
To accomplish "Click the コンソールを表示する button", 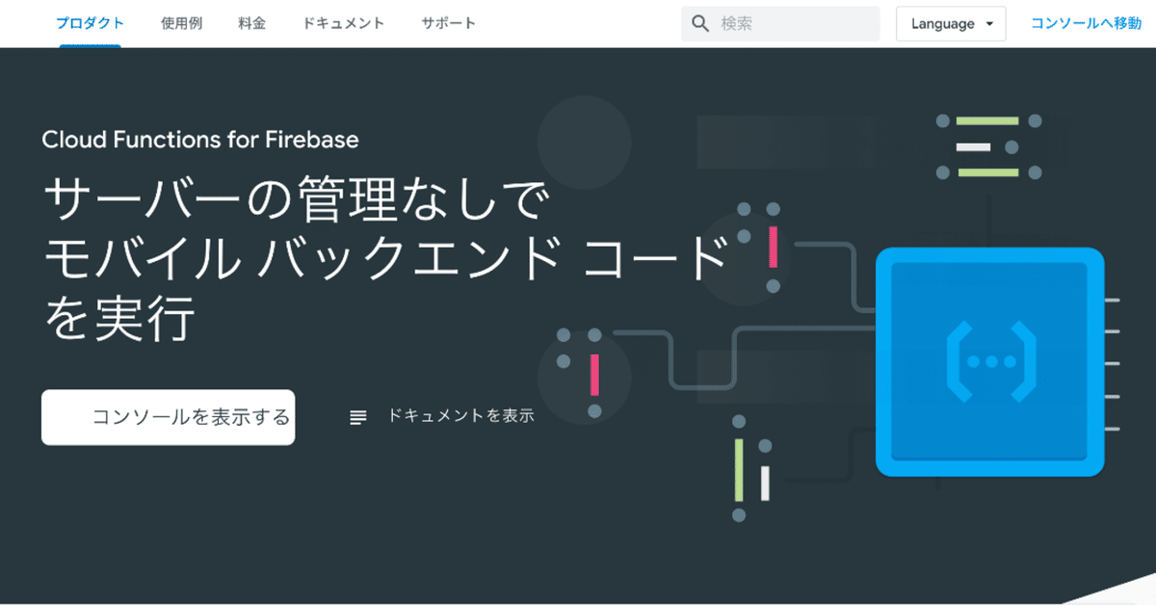I will click(x=168, y=417).
